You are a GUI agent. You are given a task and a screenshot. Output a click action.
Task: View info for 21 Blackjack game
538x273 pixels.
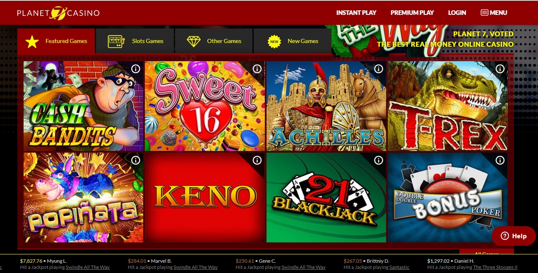point(379,160)
